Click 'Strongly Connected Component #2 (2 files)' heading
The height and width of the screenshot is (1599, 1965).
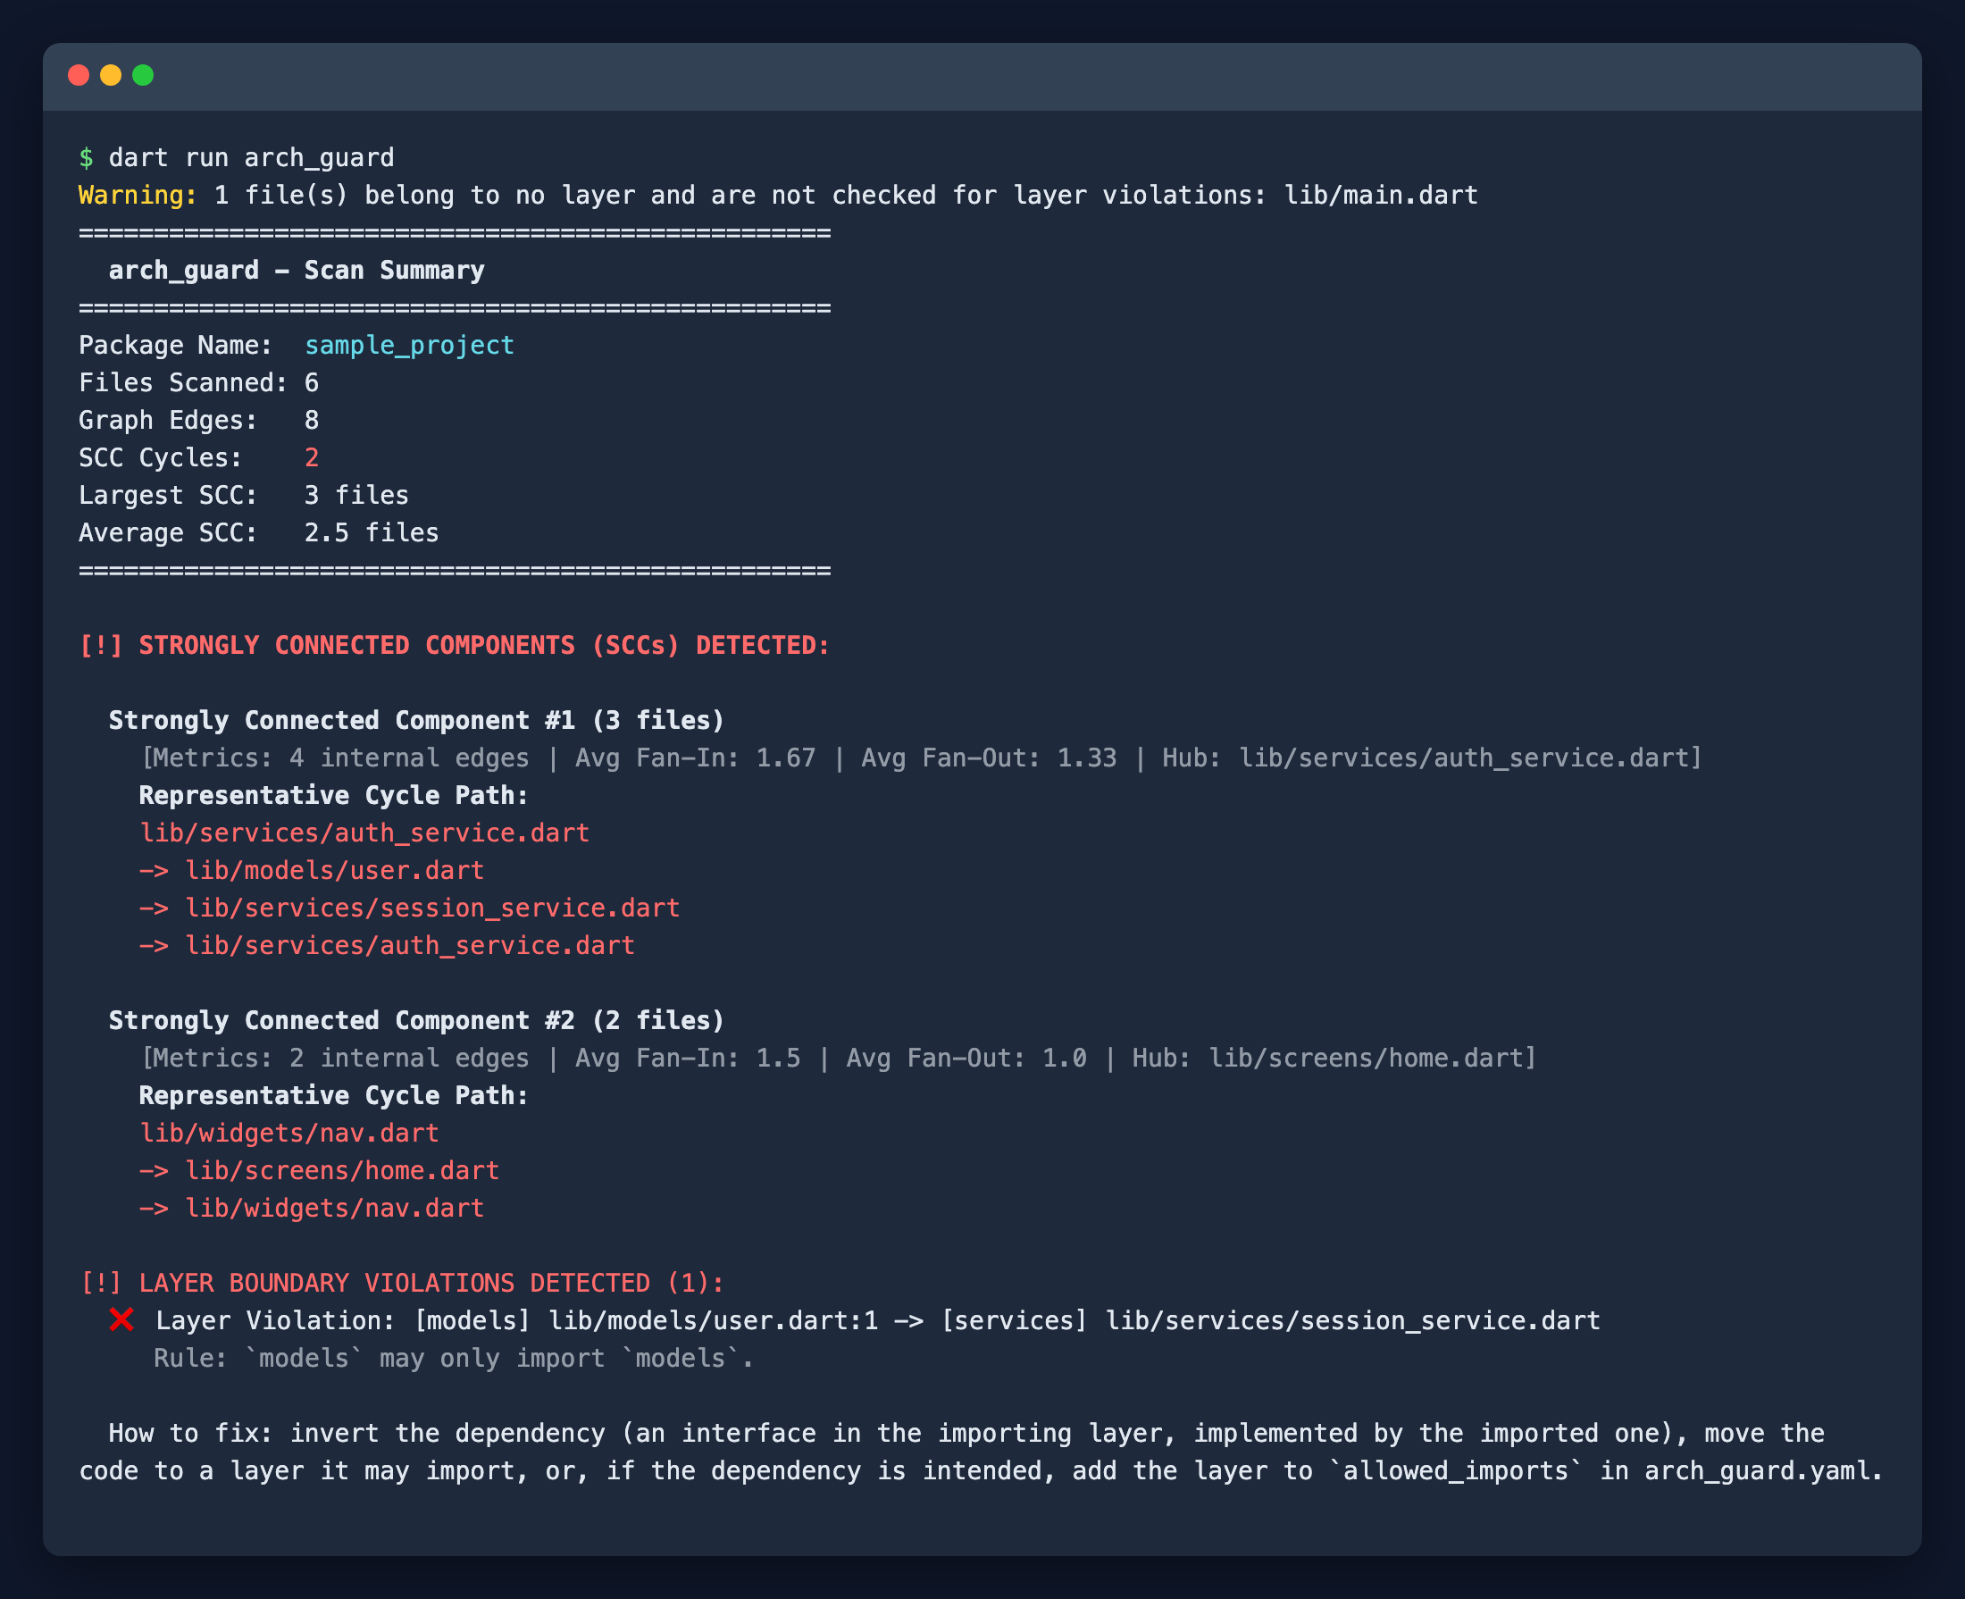click(x=416, y=1020)
